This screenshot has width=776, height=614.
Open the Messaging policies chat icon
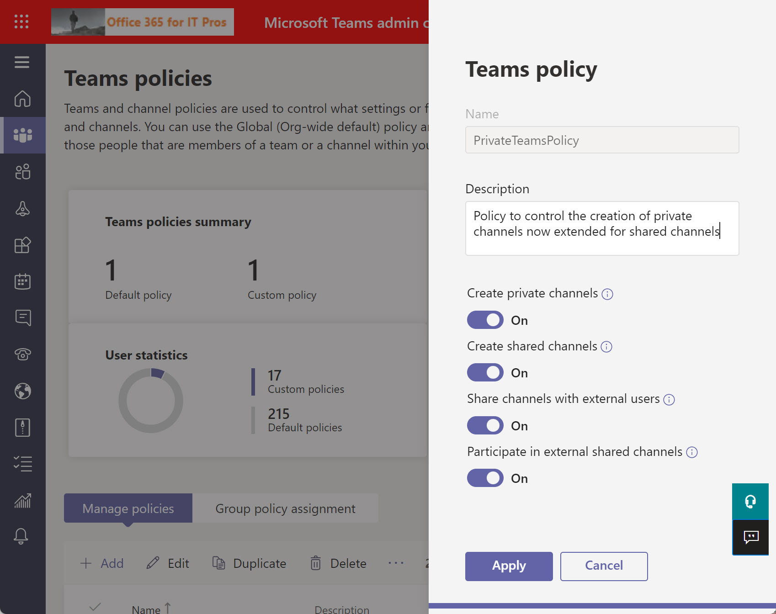pos(22,318)
